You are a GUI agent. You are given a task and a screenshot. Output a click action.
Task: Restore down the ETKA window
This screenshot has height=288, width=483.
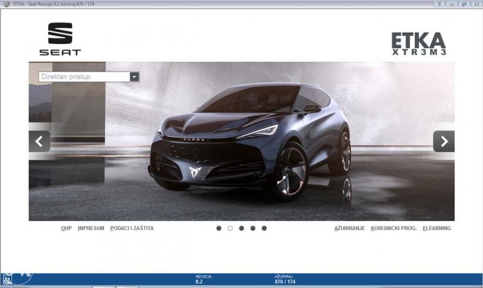464,4
